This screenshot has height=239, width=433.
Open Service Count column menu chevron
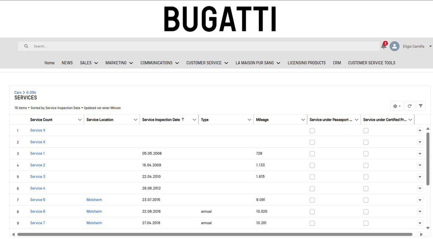click(x=80, y=119)
